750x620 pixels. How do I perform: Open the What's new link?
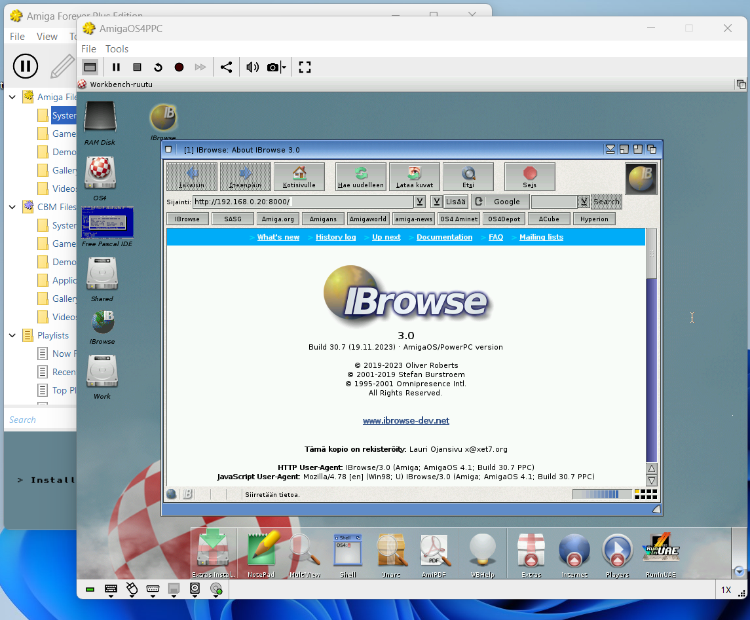[278, 237]
